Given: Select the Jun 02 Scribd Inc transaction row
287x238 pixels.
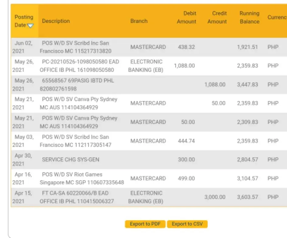Looking at the screenshot, I should [x=75, y=47].
